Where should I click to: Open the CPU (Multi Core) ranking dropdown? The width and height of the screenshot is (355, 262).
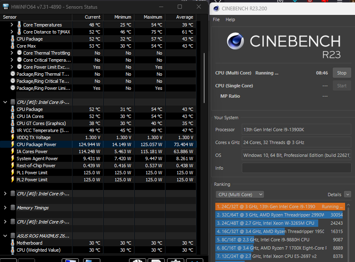(x=240, y=195)
